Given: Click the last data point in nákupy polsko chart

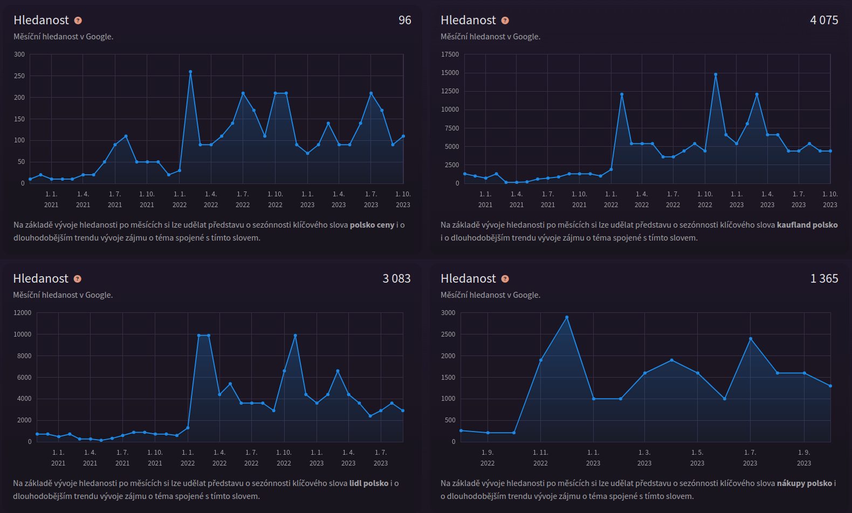Looking at the screenshot, I should (830, 386).
